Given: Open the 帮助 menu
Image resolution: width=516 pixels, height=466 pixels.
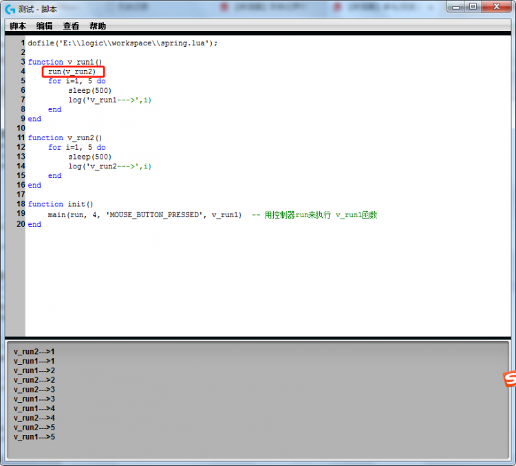Looking at the screenshot, I should pos(98,26).
